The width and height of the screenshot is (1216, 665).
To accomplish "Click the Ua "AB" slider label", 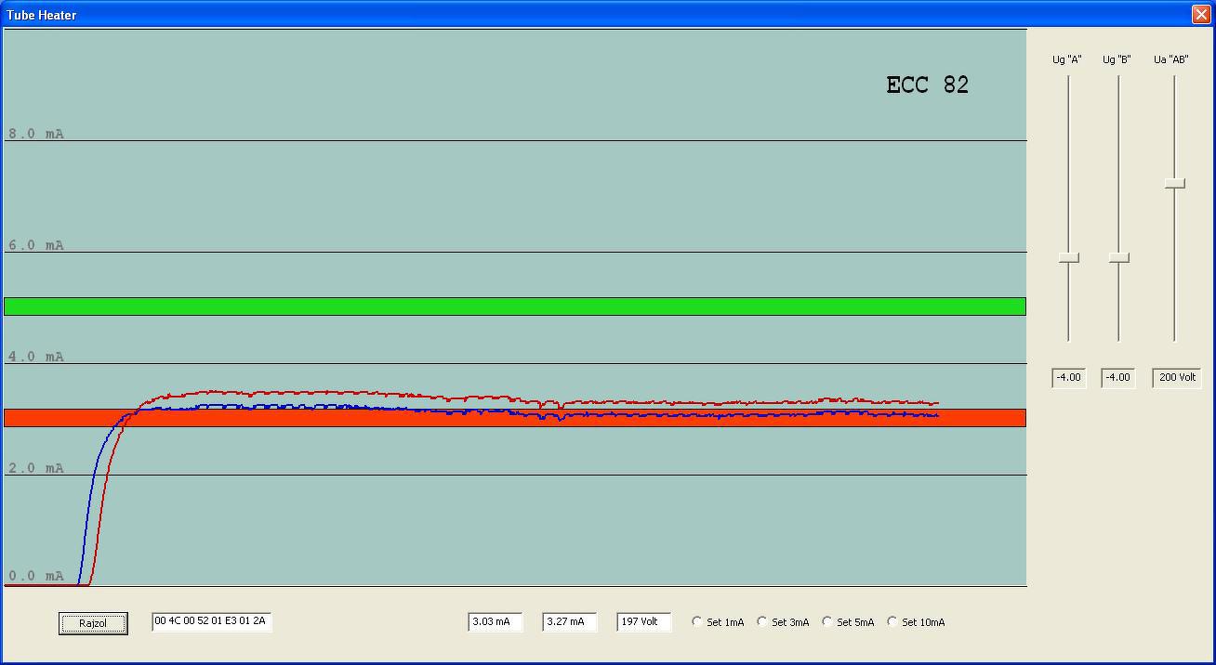I will 1171,59.
